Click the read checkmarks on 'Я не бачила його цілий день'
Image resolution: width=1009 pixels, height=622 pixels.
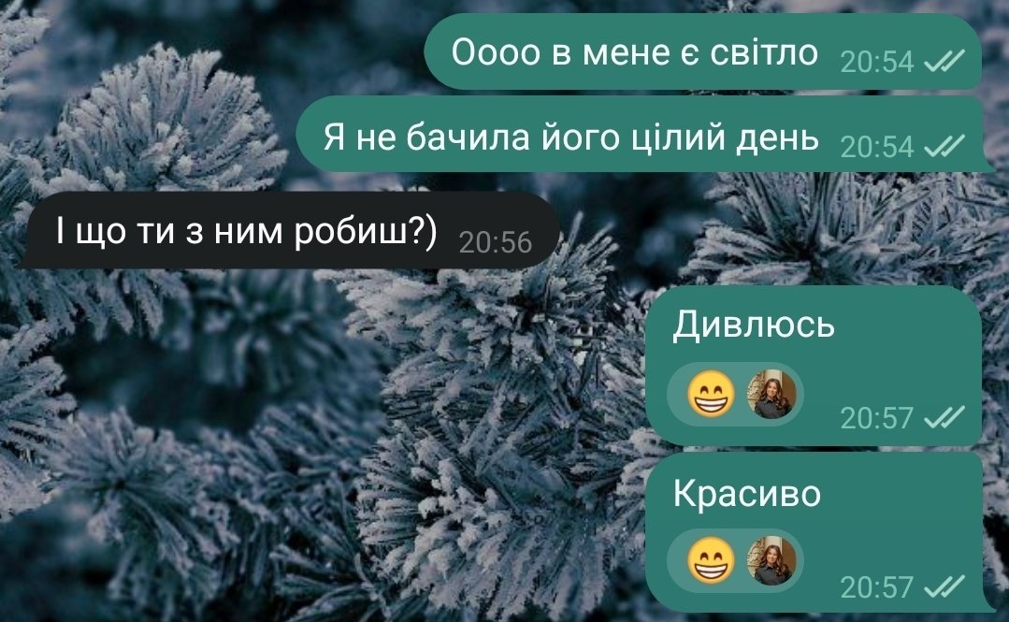[x=944, y=146]
